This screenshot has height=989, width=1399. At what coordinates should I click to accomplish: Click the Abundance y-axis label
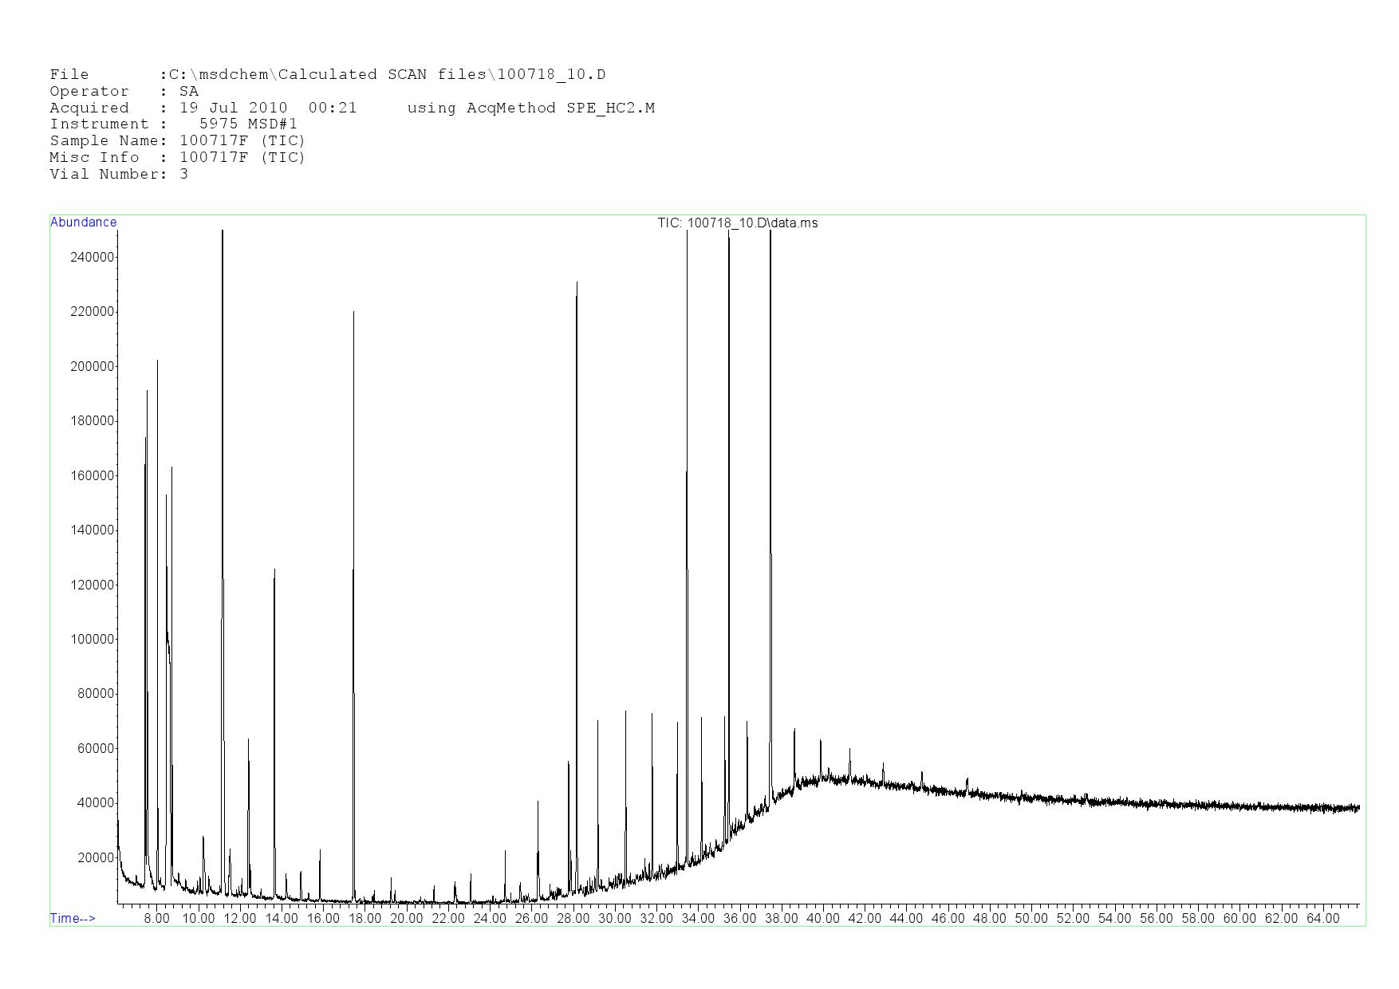coord(83,223)
